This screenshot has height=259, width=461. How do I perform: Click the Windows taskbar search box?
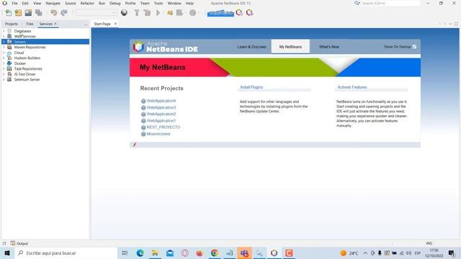point(66,253)
